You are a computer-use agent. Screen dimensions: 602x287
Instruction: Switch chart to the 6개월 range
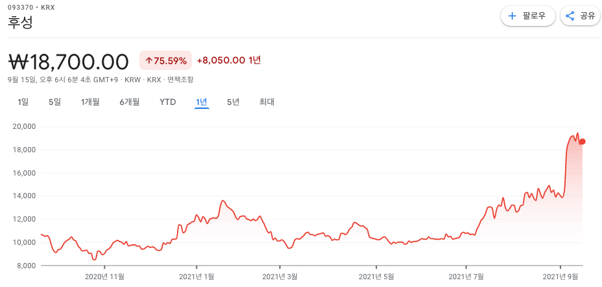pyautogui.click(x=130, y=102)
